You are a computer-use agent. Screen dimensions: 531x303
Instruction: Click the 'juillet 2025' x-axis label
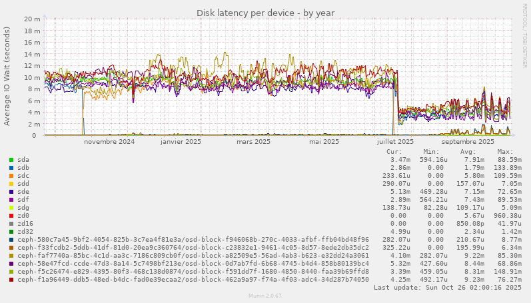pos(395,142)
